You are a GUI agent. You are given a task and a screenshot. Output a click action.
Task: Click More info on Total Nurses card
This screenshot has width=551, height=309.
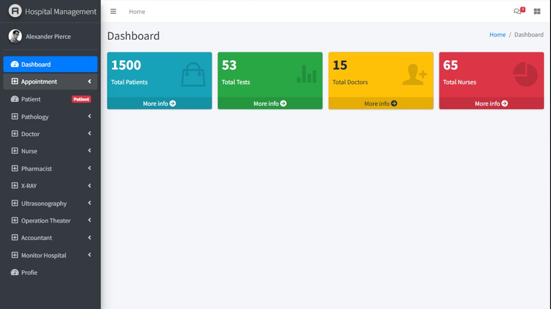(491, 104)
